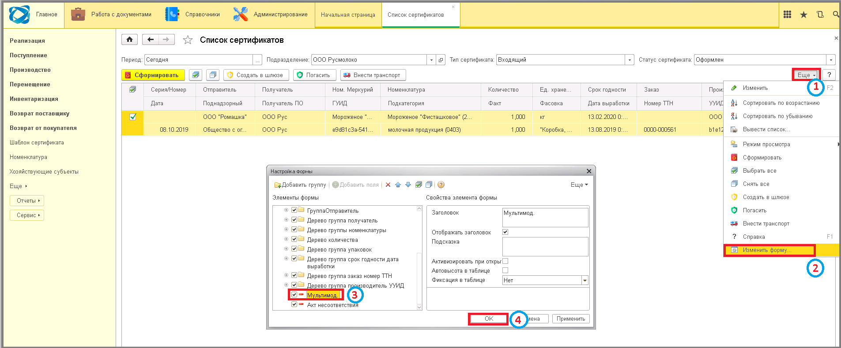Open Справочники section

coord(192,15)
